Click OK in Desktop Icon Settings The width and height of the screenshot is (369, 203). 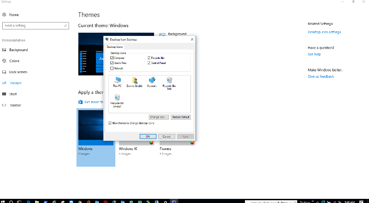pos(148,137)
